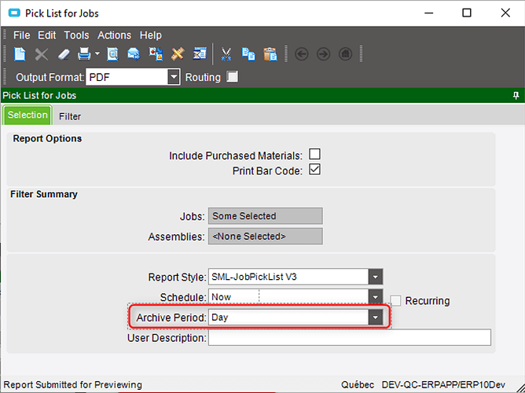Click the Forward arrow navigation icon

[x=324, y=54]
